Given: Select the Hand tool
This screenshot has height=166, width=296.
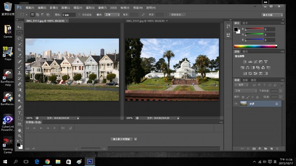Looking at the screenshot, I should [19, 130].
